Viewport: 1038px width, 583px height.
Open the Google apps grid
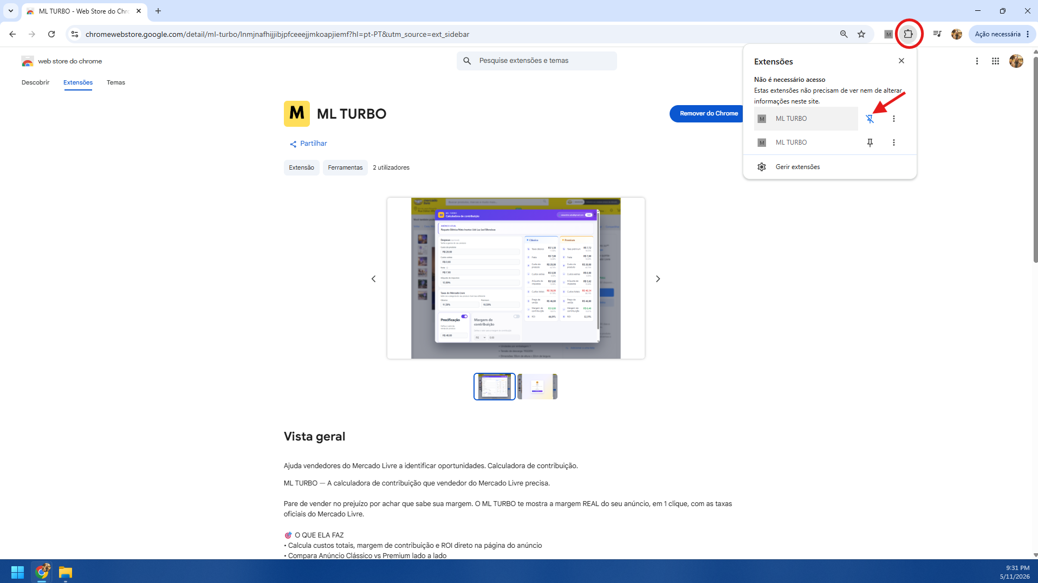click(x=995, y=61)
